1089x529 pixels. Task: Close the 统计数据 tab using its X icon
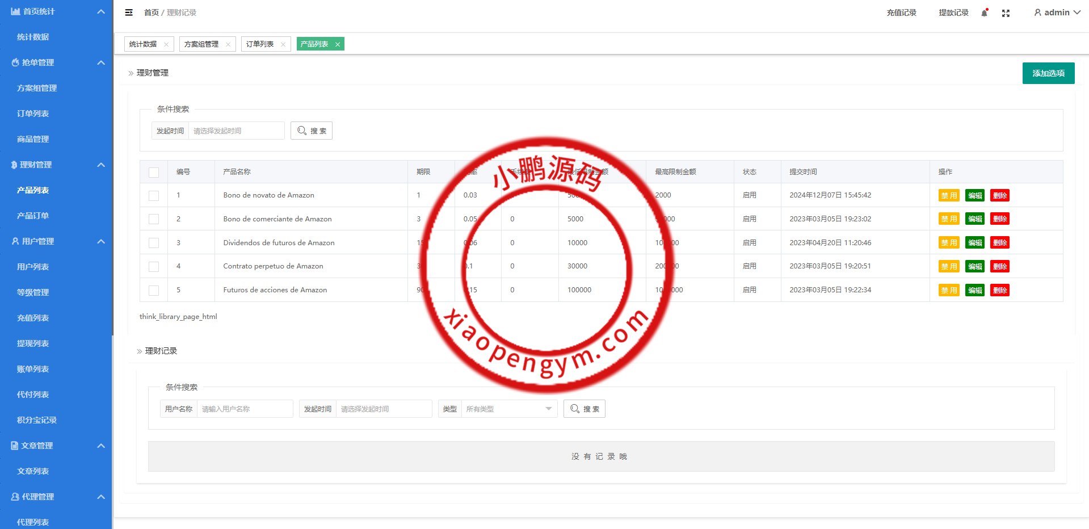166,44
